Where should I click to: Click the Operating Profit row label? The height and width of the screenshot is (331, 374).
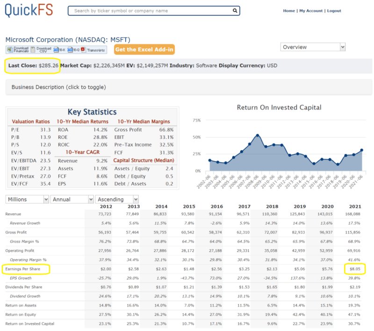point(20,251)
